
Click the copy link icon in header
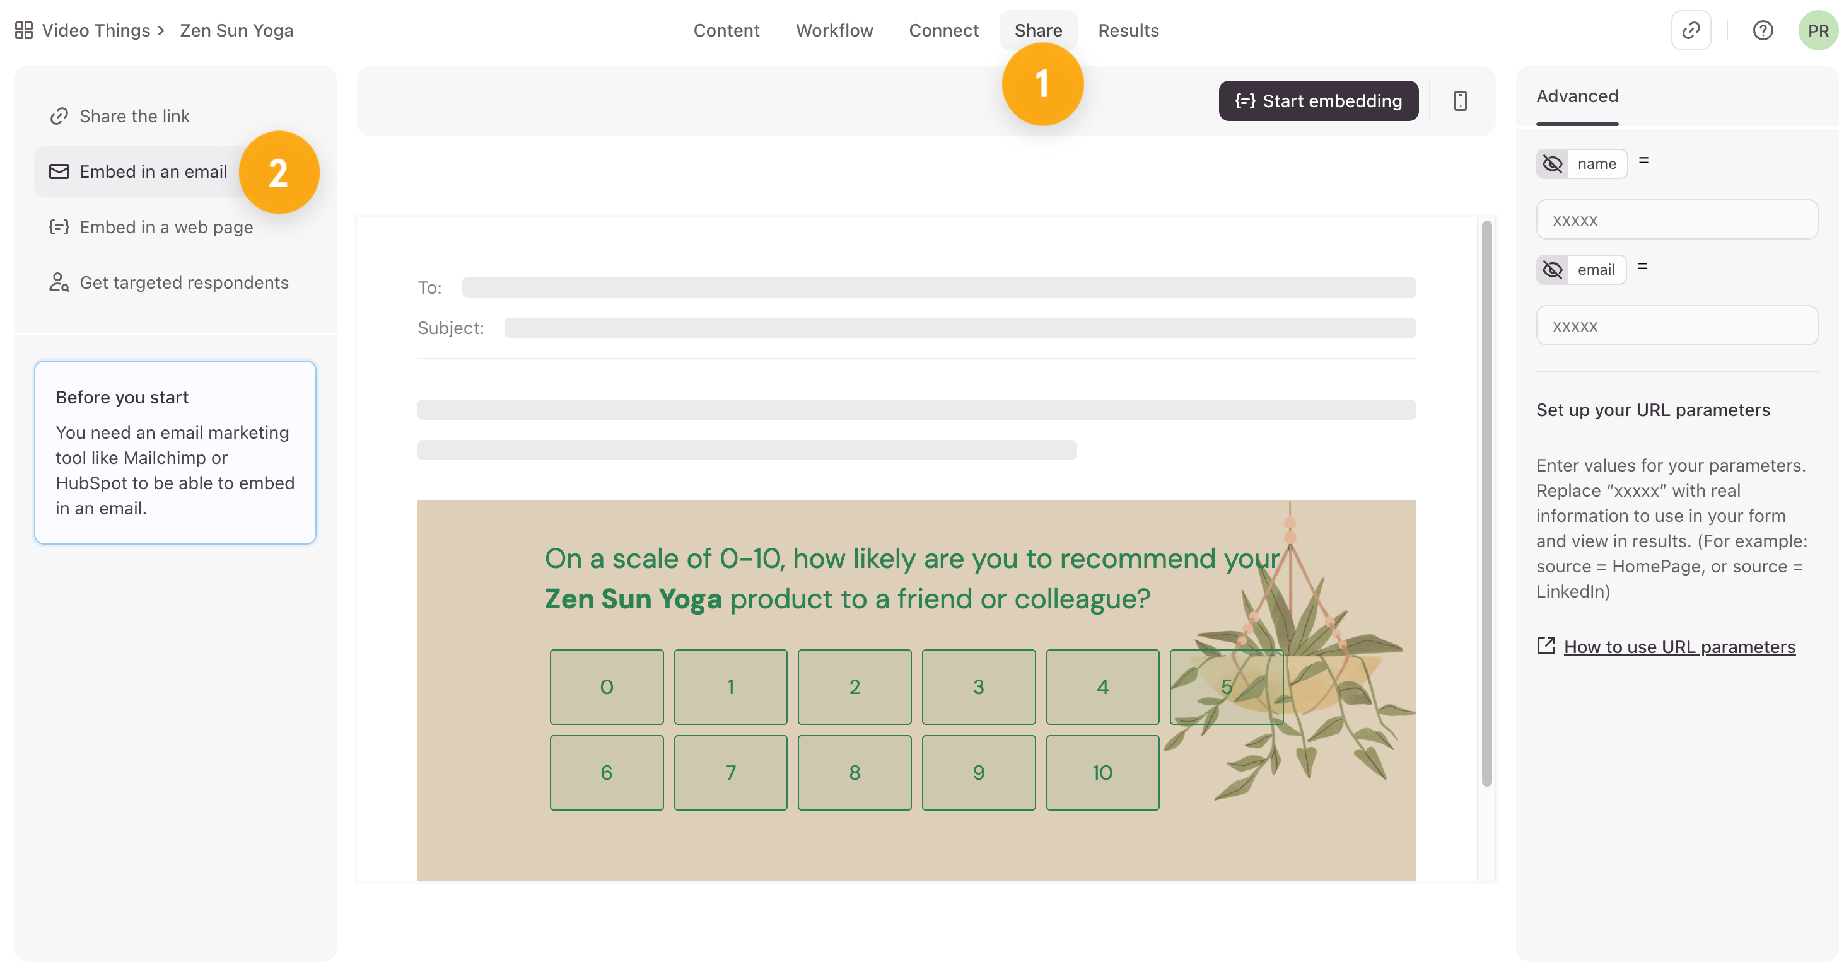[x=1690, y=30]
